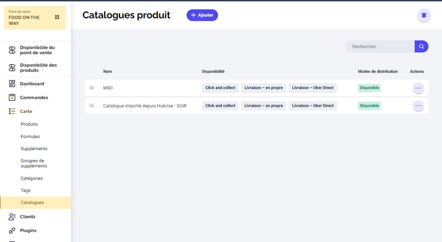
Task: Open Groupes de suppléments
Action: tap(34, 164)
